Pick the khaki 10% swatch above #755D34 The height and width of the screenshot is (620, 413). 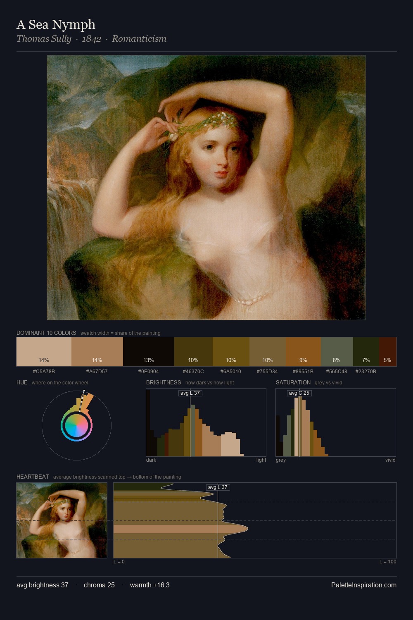tap(268, 352)
